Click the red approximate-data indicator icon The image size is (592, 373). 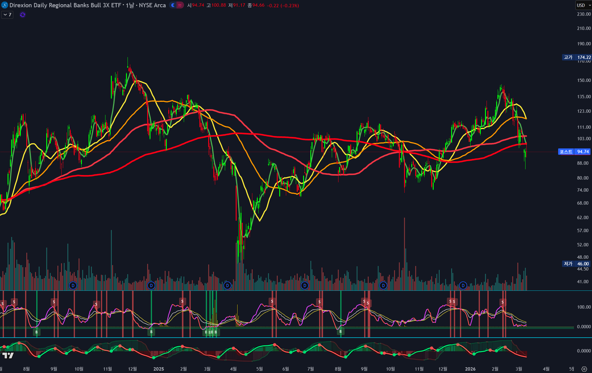click(x=180, y=5)
